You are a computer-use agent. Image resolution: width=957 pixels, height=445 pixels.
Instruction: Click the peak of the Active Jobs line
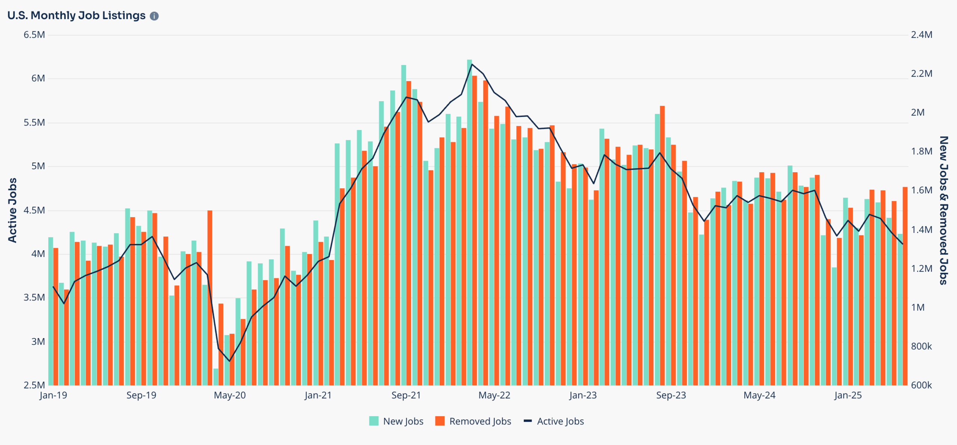click(472, 64)
